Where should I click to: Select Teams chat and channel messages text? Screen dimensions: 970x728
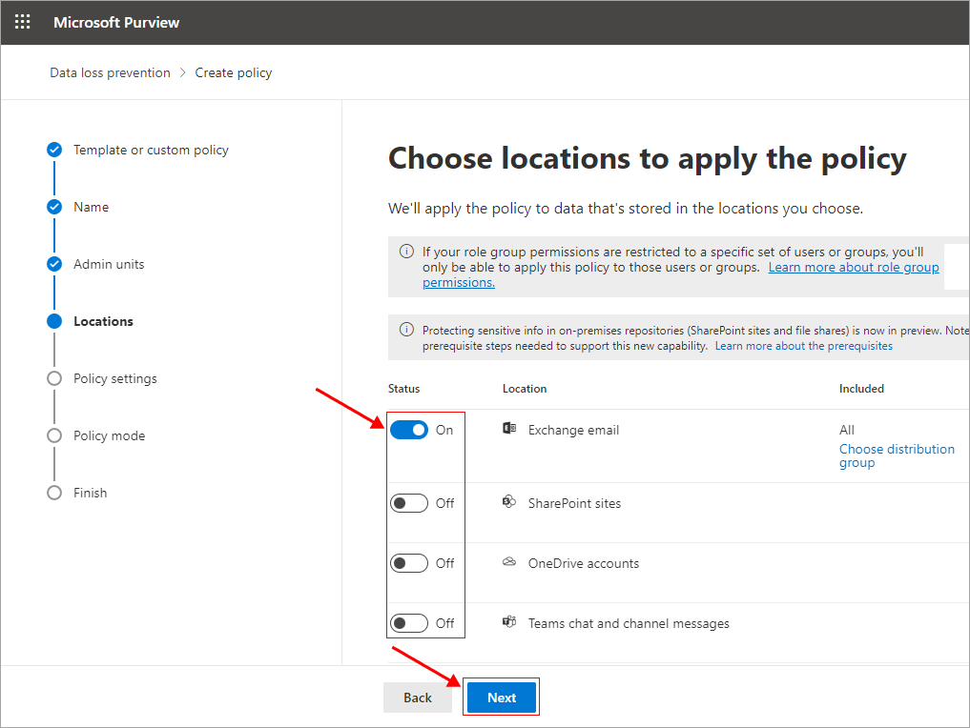pyautogui.click(x=629, y=623)
